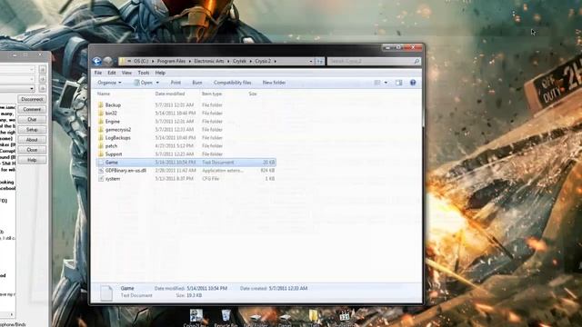Select the Backup folder icon
Viewport: 582px width, 327px height.
pyautogui.click(x=101, y=105)
